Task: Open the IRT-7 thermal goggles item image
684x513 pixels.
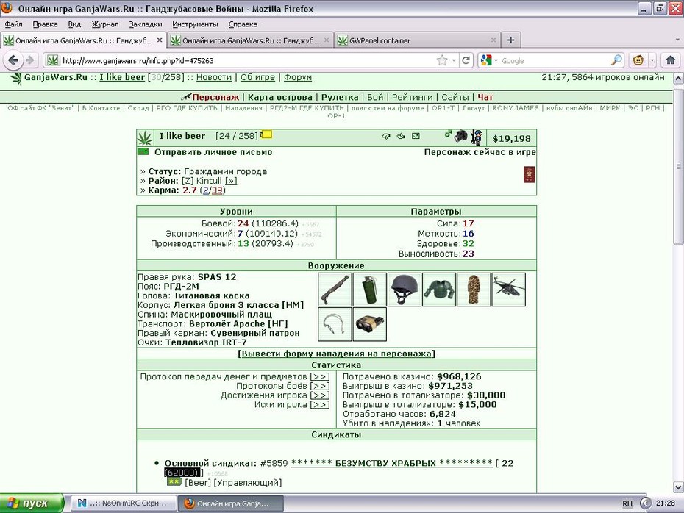Action: [369, 324]
